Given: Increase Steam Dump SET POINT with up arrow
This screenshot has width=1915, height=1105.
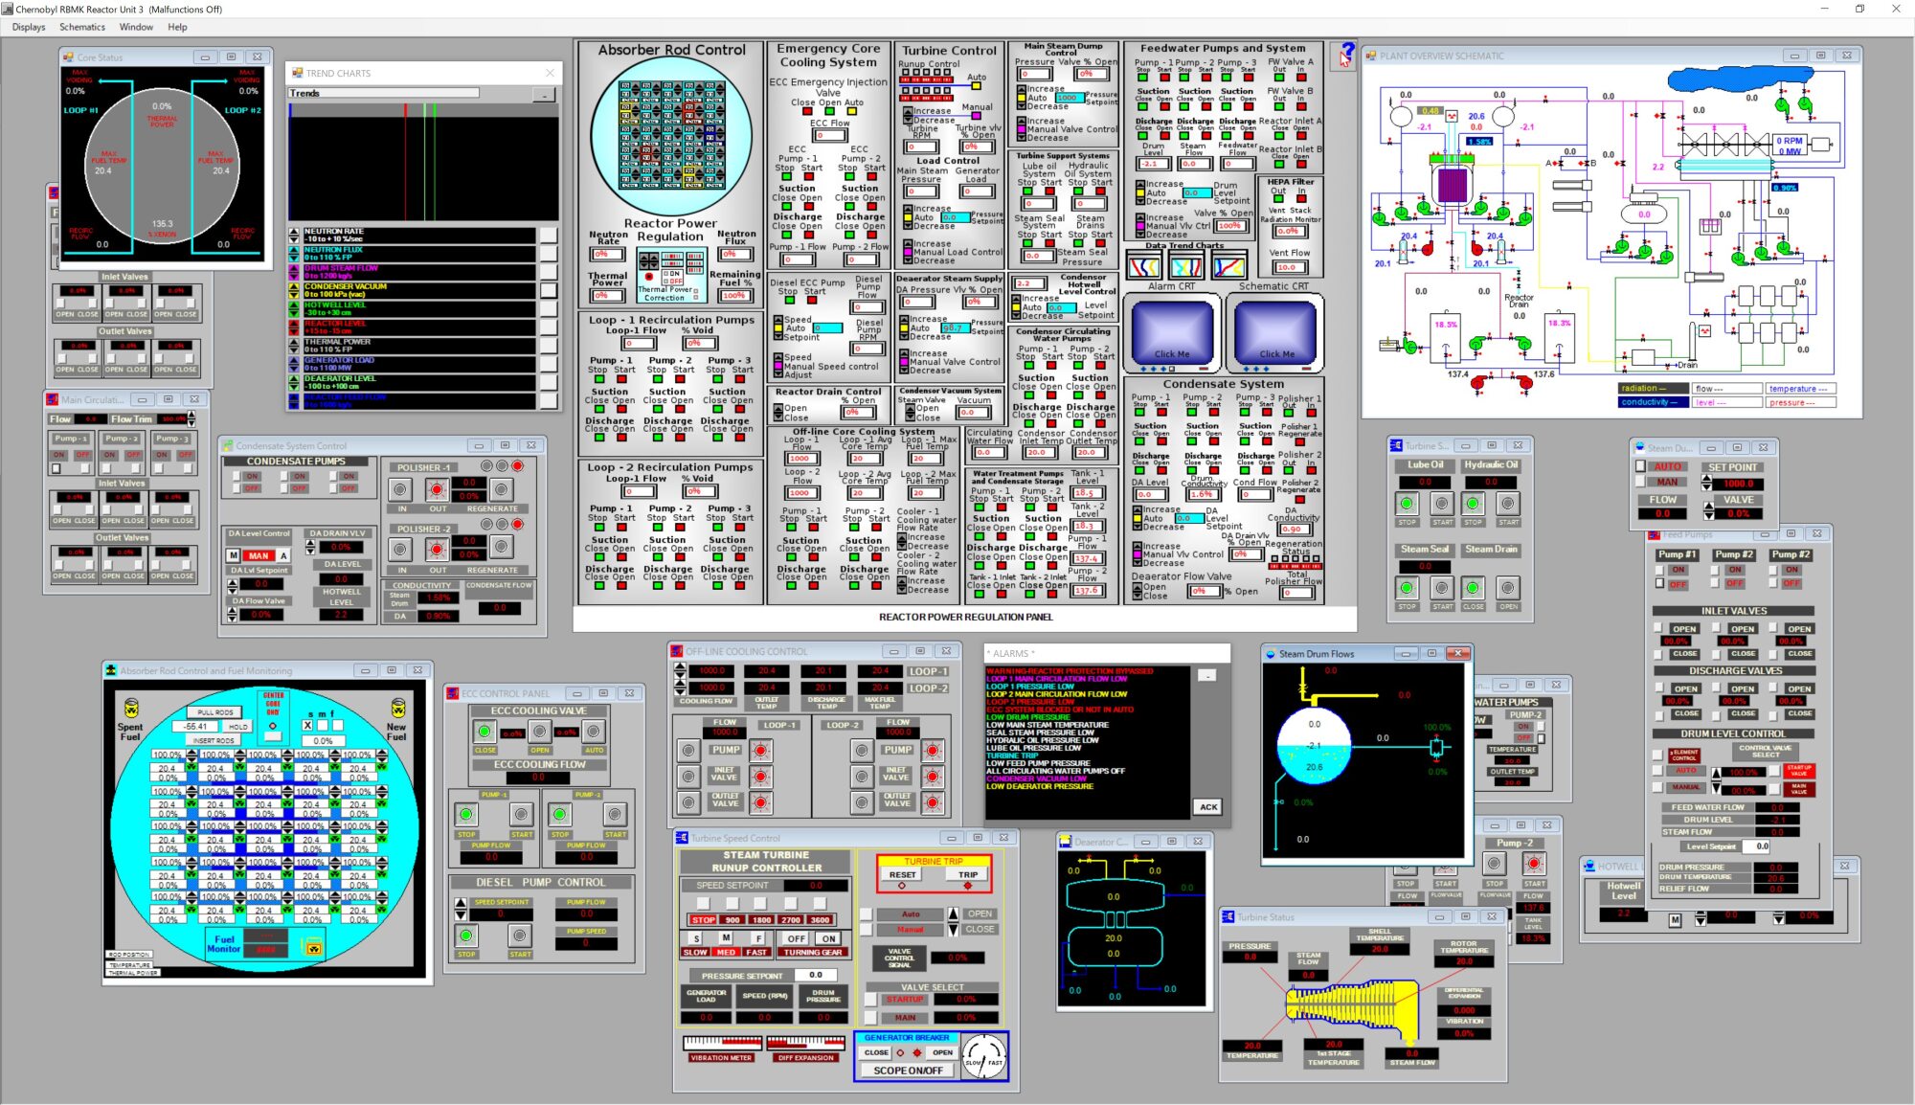Looking at the screenshot, I should tap(1706, 478).
